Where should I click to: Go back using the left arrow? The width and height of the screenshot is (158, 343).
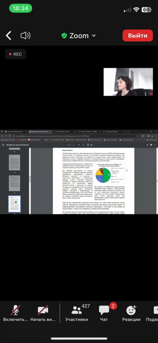click(x=8, y=36)
